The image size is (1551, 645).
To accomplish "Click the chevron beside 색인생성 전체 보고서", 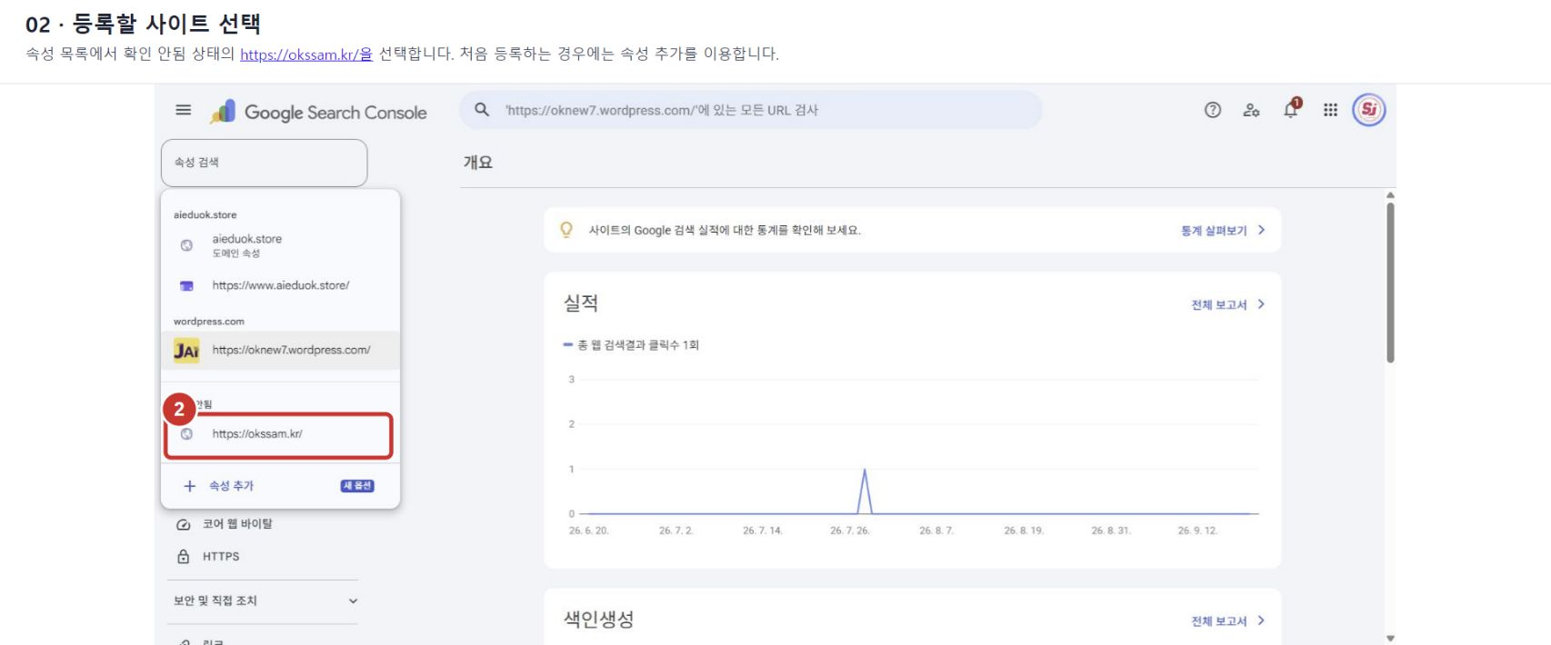I will [1261, 620].
